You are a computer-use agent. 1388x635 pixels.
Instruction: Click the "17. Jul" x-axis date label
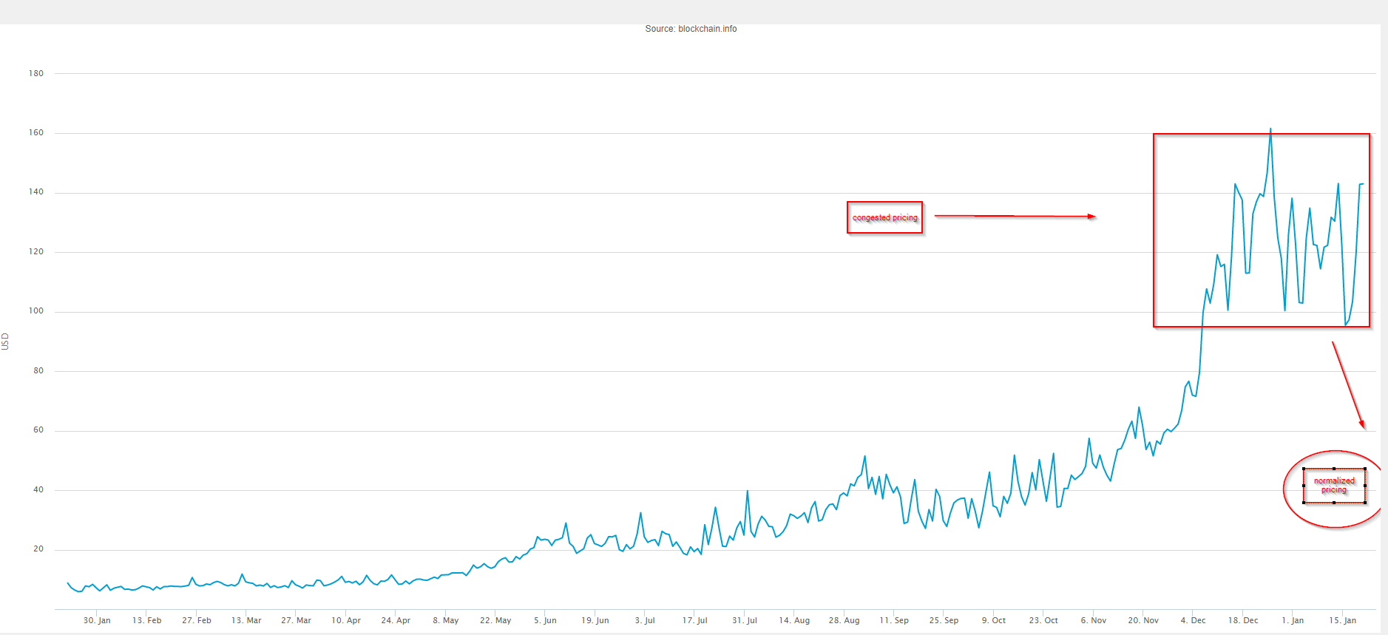click(x=694, y=620)
